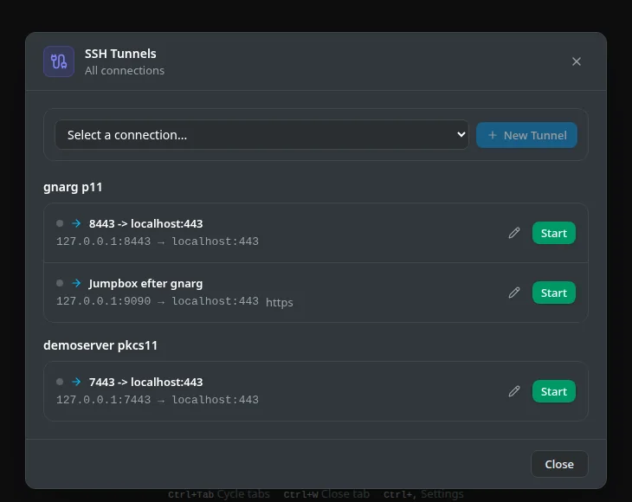Screen dimensions: 632x502
Task: Start the Jumpbox efter gnarg tunnel
Action: click(x=554, y=293)
